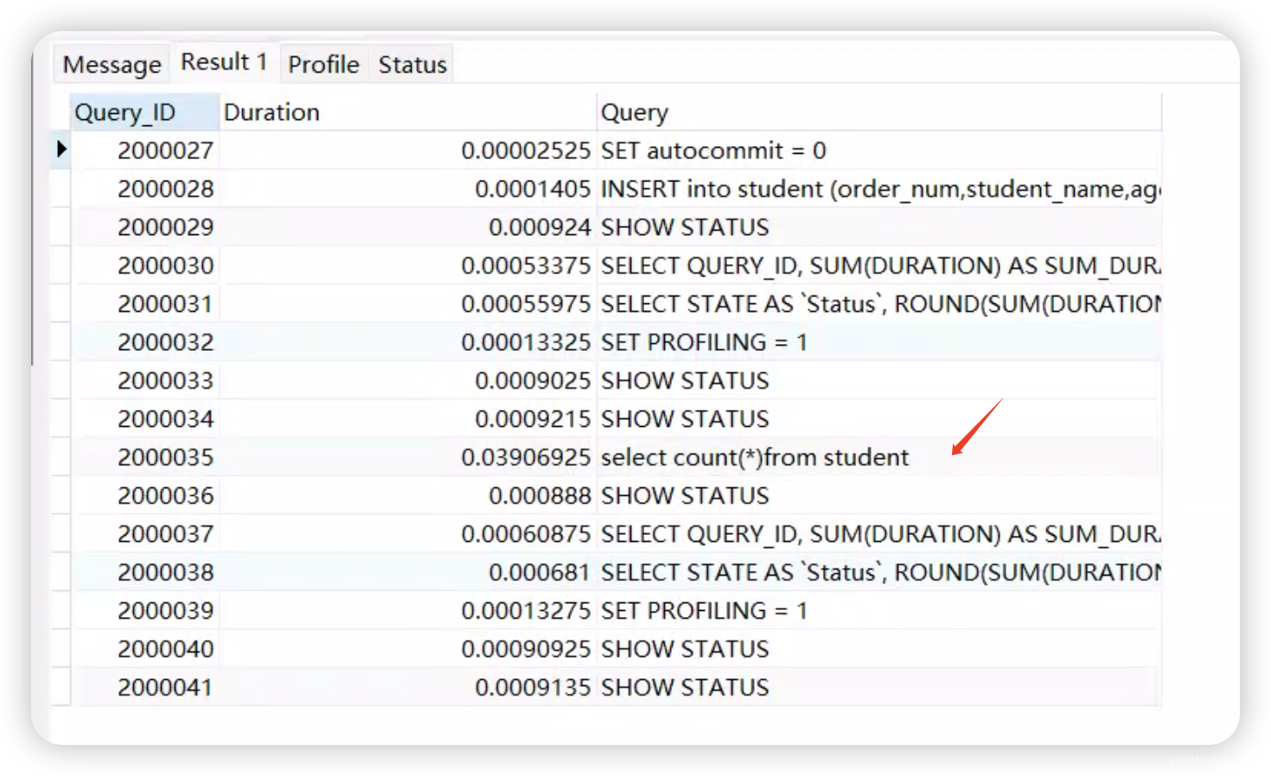Viewport: 1271px width, 776px height.
Task: Click duration value 0.0009215
Action: 532,419
